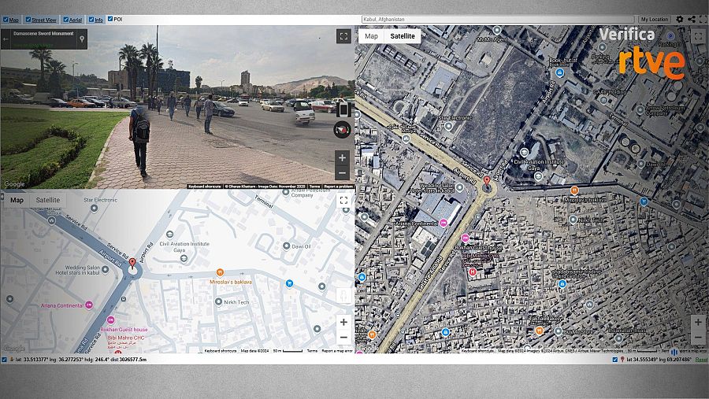Screen dimensions: 709x399
Task: Toggle the Aerial checkbox
Action: click(x=65, y=20)
